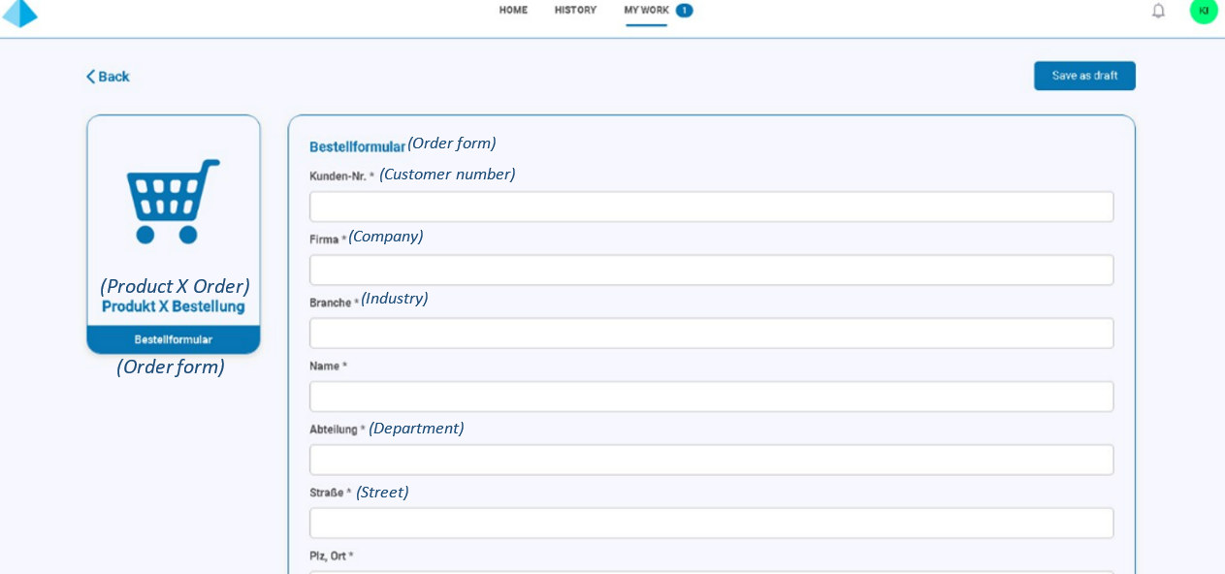
Task: Click the company logo diamond top left
Action: click(20, 15)
